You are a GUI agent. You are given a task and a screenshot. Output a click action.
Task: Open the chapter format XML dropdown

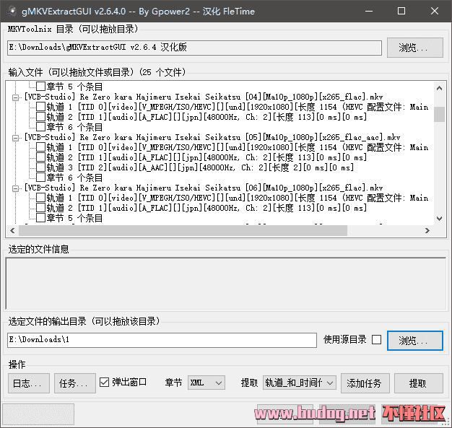pos(206,383)
